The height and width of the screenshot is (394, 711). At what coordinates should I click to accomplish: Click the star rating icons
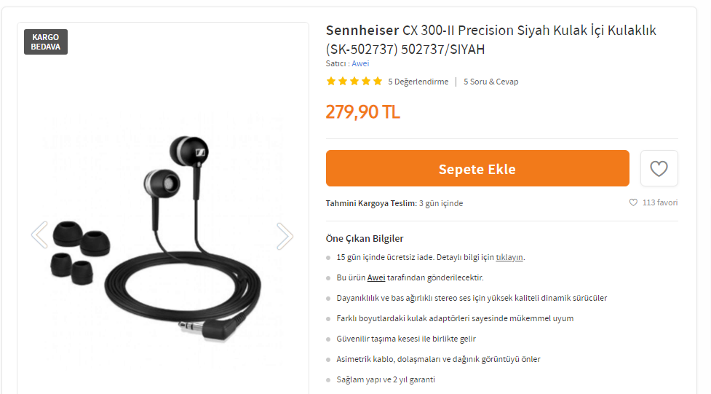point(354,82)
